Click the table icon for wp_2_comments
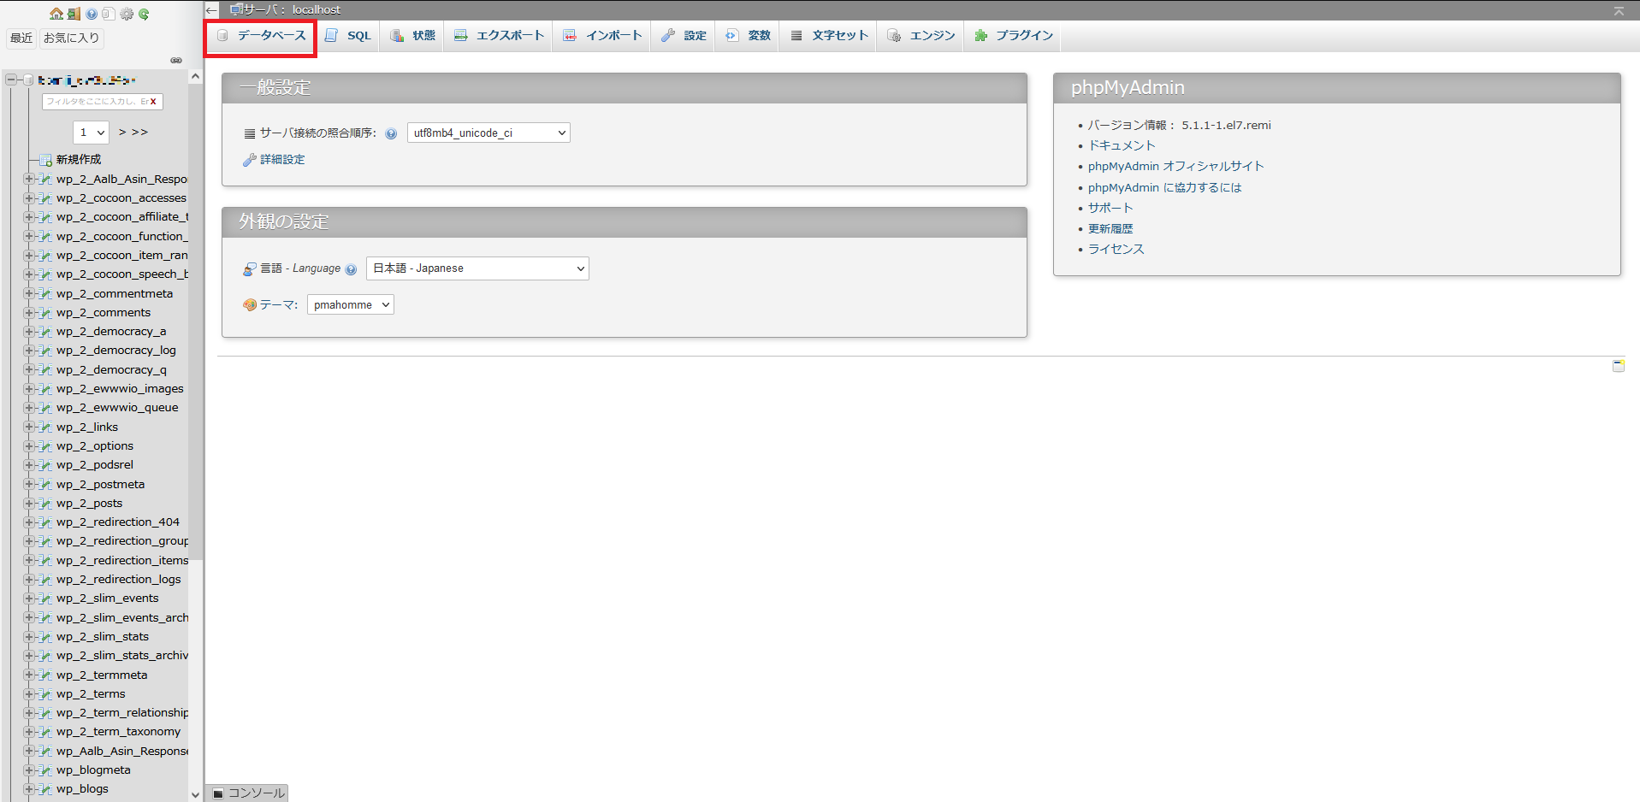Image resolution: width=1640 pixels, height=802 pixels. coord(45,313)
